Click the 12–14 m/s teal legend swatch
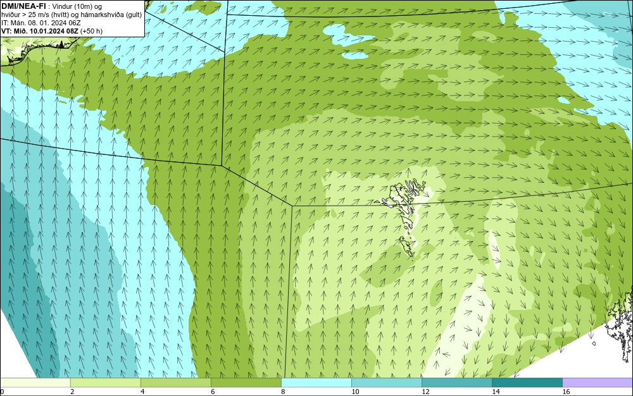This screenshot has height=396, width=633. [x=456, y=383]
